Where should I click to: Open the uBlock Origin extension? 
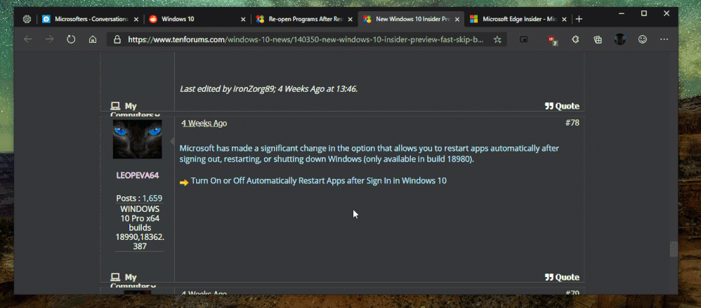[x=552, y=40]
